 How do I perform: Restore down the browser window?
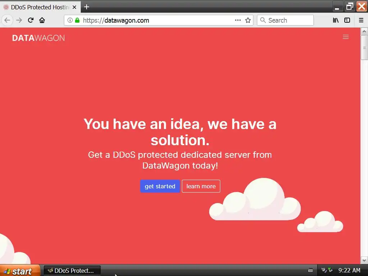pyautogui.click(x=350, y=6)
